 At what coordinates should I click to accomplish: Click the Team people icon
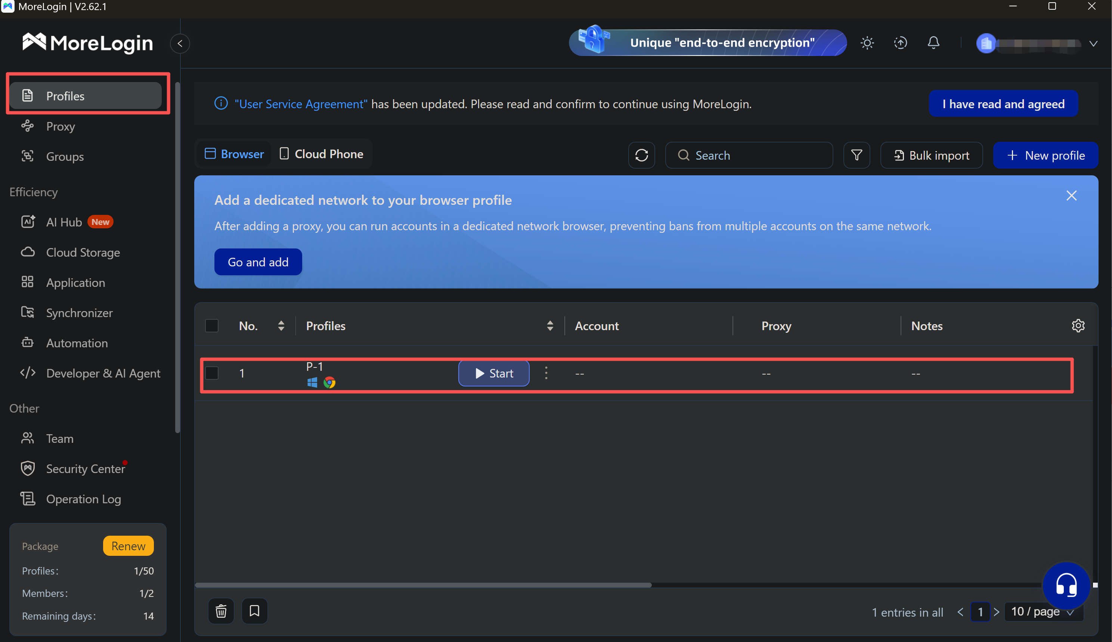27,438
